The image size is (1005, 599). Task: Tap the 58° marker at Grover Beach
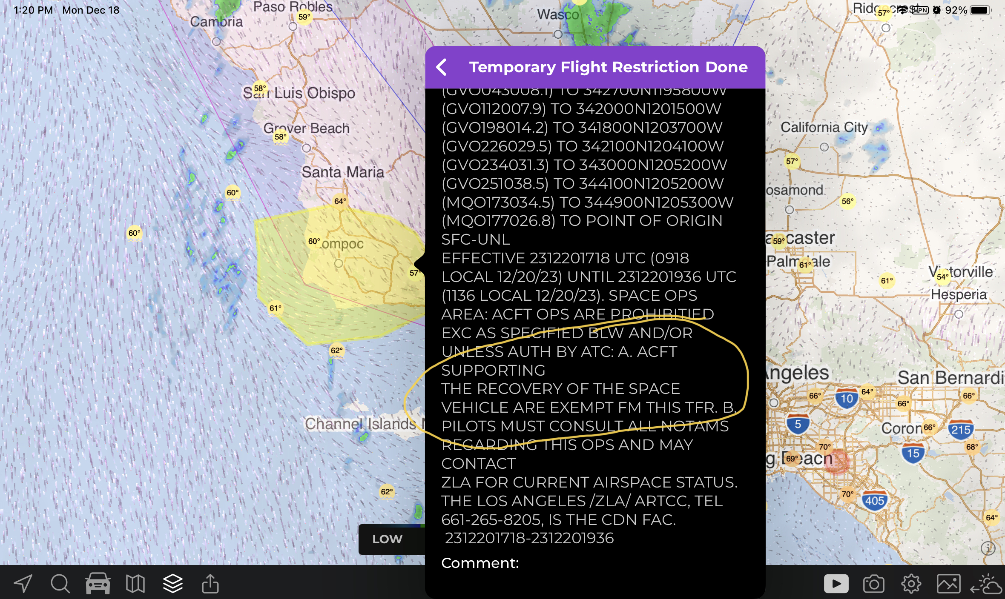click(x=280, y=137)
